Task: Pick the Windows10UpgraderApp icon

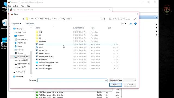Action: 37,63
